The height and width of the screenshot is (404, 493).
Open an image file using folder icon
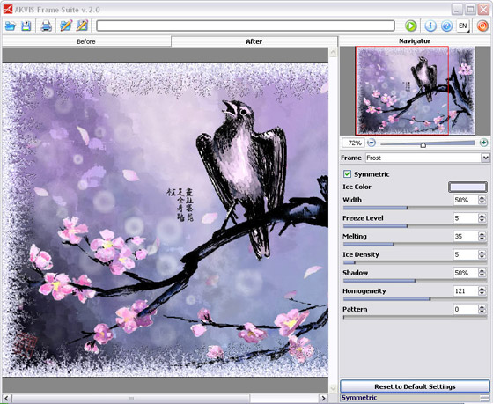tap(10, 26)
